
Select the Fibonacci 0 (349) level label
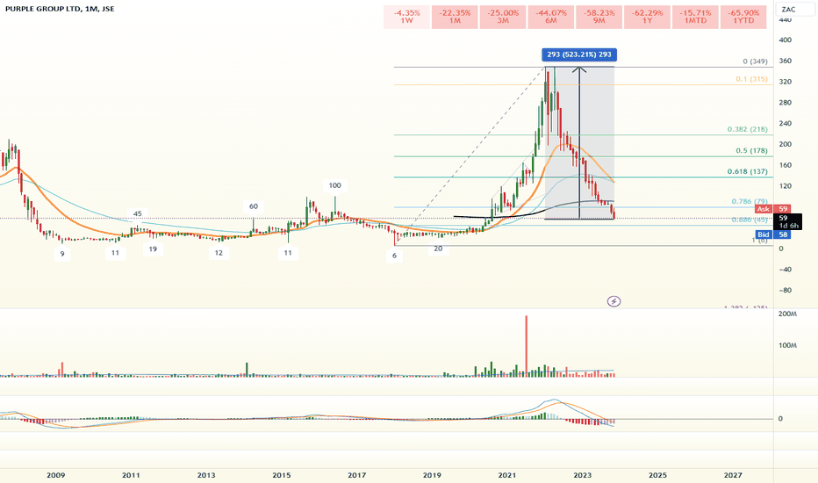click(755, 61)
